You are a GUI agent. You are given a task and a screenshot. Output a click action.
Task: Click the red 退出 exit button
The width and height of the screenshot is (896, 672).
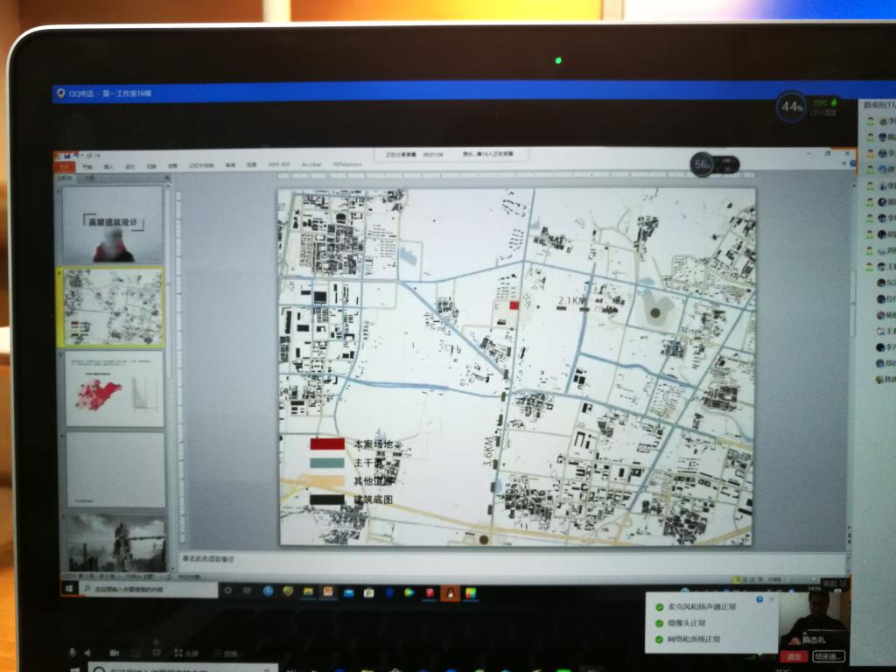point(794,655)
